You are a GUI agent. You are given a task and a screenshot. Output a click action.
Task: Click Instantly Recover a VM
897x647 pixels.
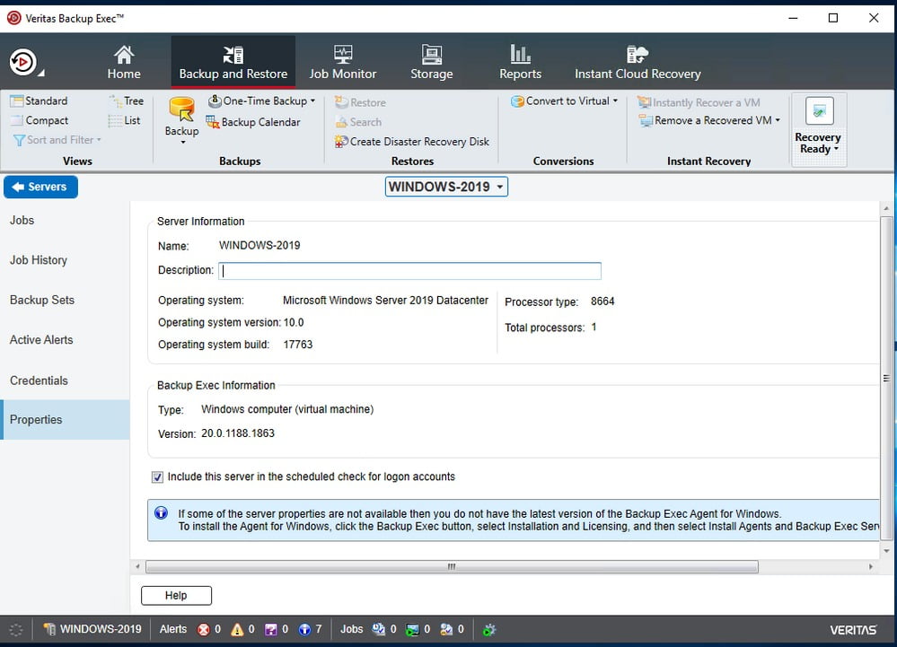pyautogui.click(x=699, y=102)
